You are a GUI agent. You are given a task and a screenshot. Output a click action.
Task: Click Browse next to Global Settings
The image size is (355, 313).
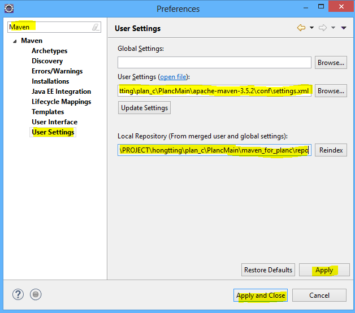[x=331, y=63]
